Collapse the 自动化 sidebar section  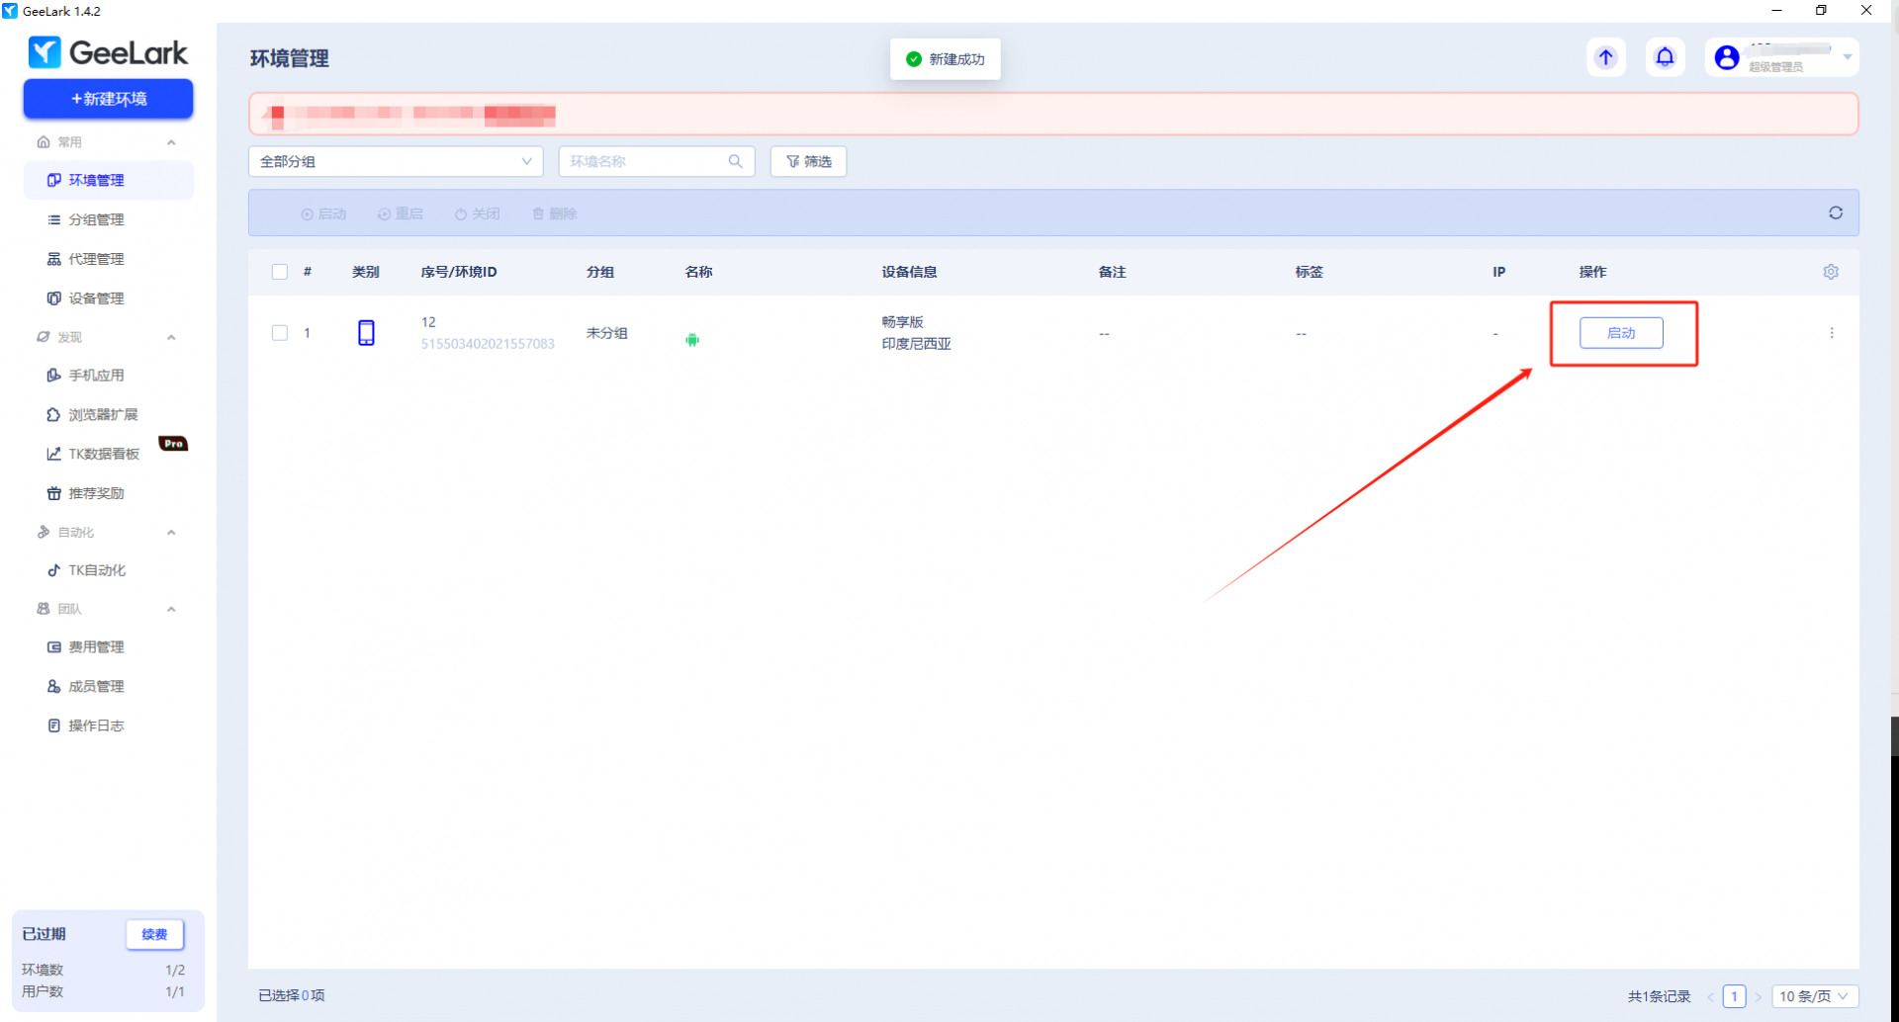coord(170,532)
